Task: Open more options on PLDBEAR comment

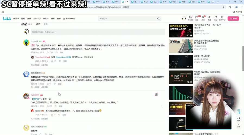Action: (161, 106)
